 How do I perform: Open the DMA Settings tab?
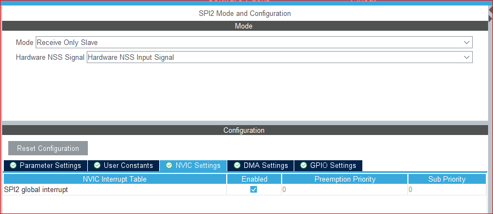pos(261,165)
